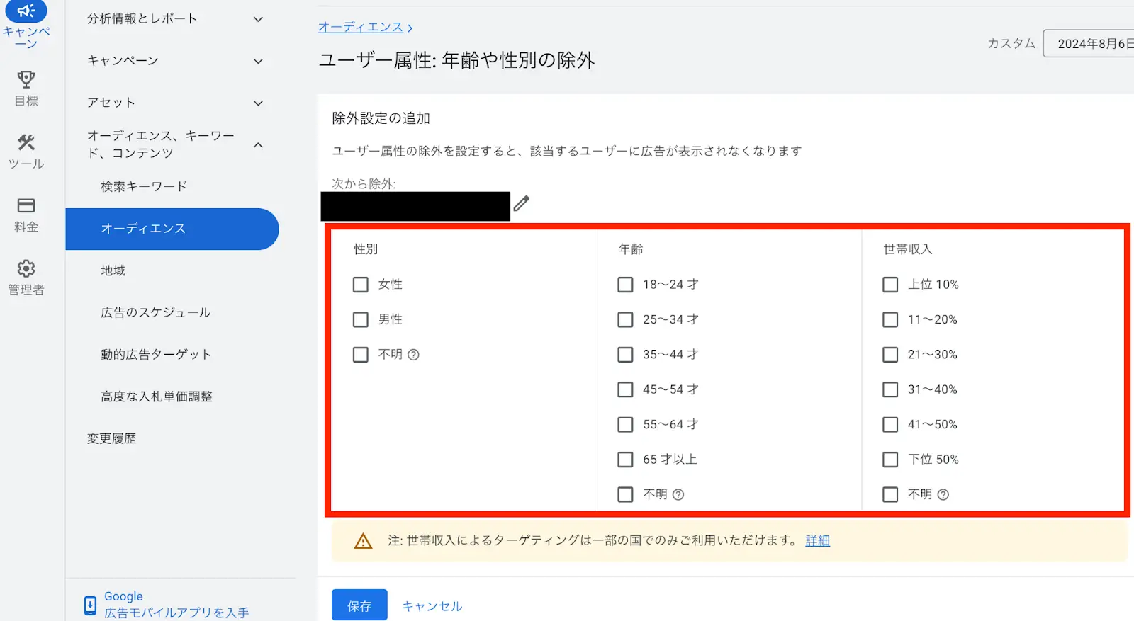Viewport: 1134px width, 621px height.
Task: Open the 2024年8月6日 date range field
Action: coord(1091,44)
